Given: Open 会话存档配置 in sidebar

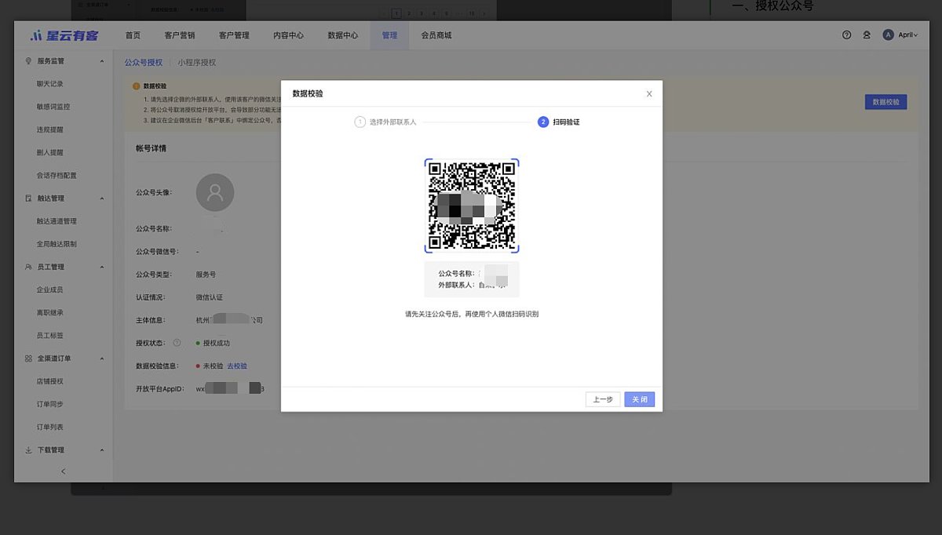Looking at the screenshot, I should point(57,176).
